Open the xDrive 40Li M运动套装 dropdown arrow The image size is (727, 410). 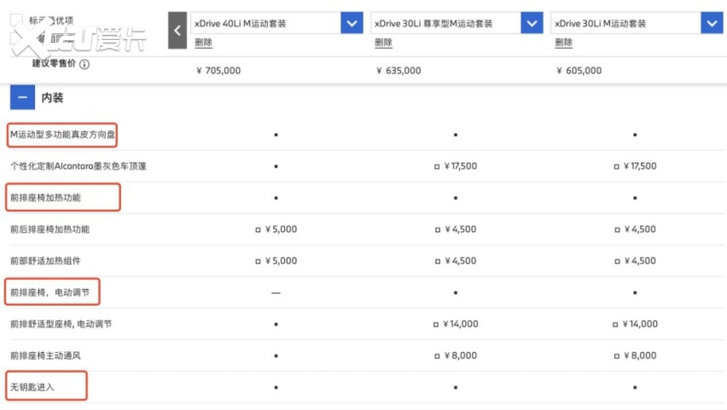(352, 23)
